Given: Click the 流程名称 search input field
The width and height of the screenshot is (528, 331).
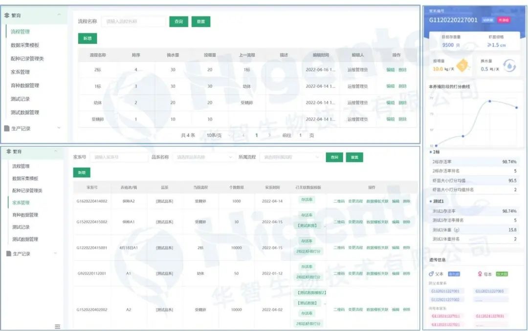Looking at the screenshot, I should tap(133, 21).
